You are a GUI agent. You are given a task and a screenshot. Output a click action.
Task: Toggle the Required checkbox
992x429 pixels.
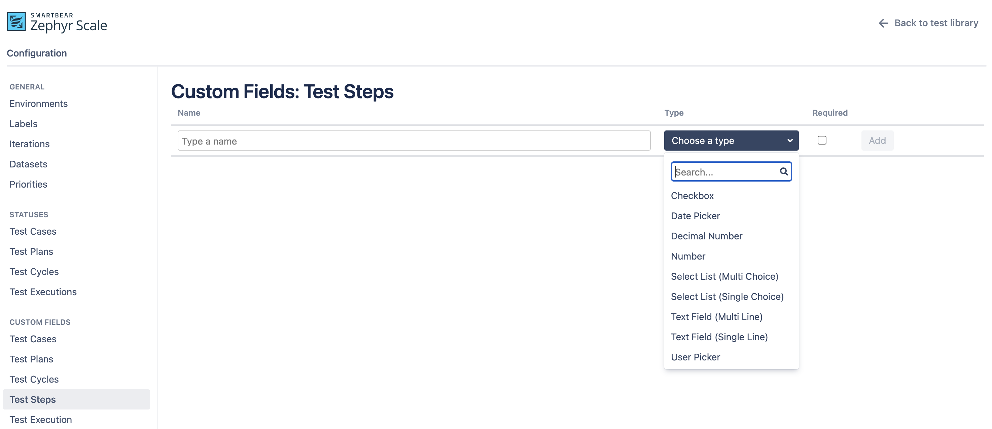(822, 141)
